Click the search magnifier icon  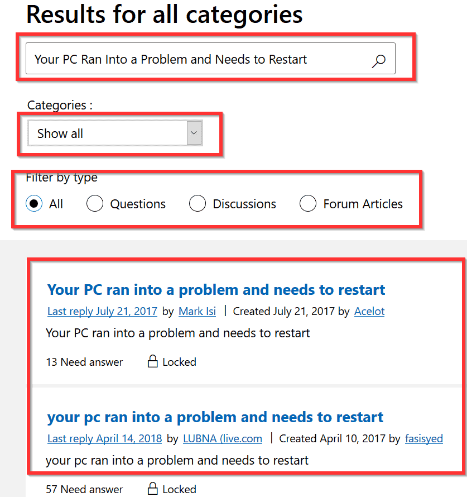(x=379, y=60)
